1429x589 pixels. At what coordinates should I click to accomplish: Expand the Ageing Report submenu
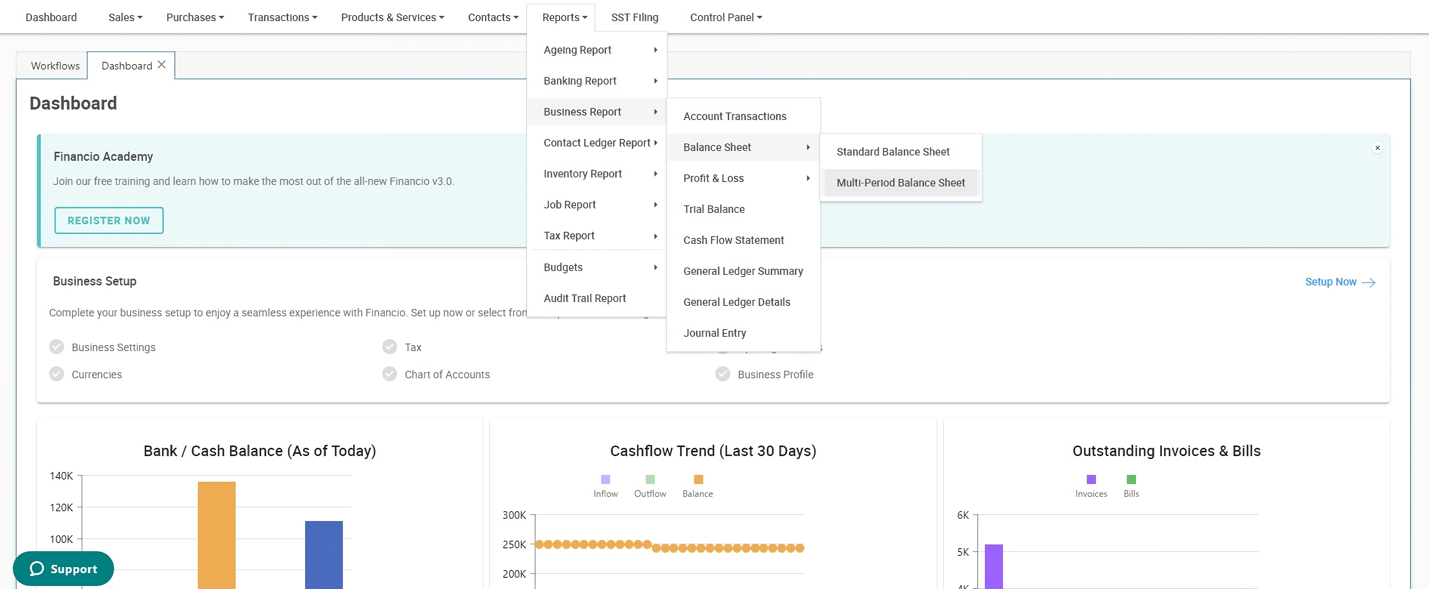pyautogui.click(x=597, y=50)
